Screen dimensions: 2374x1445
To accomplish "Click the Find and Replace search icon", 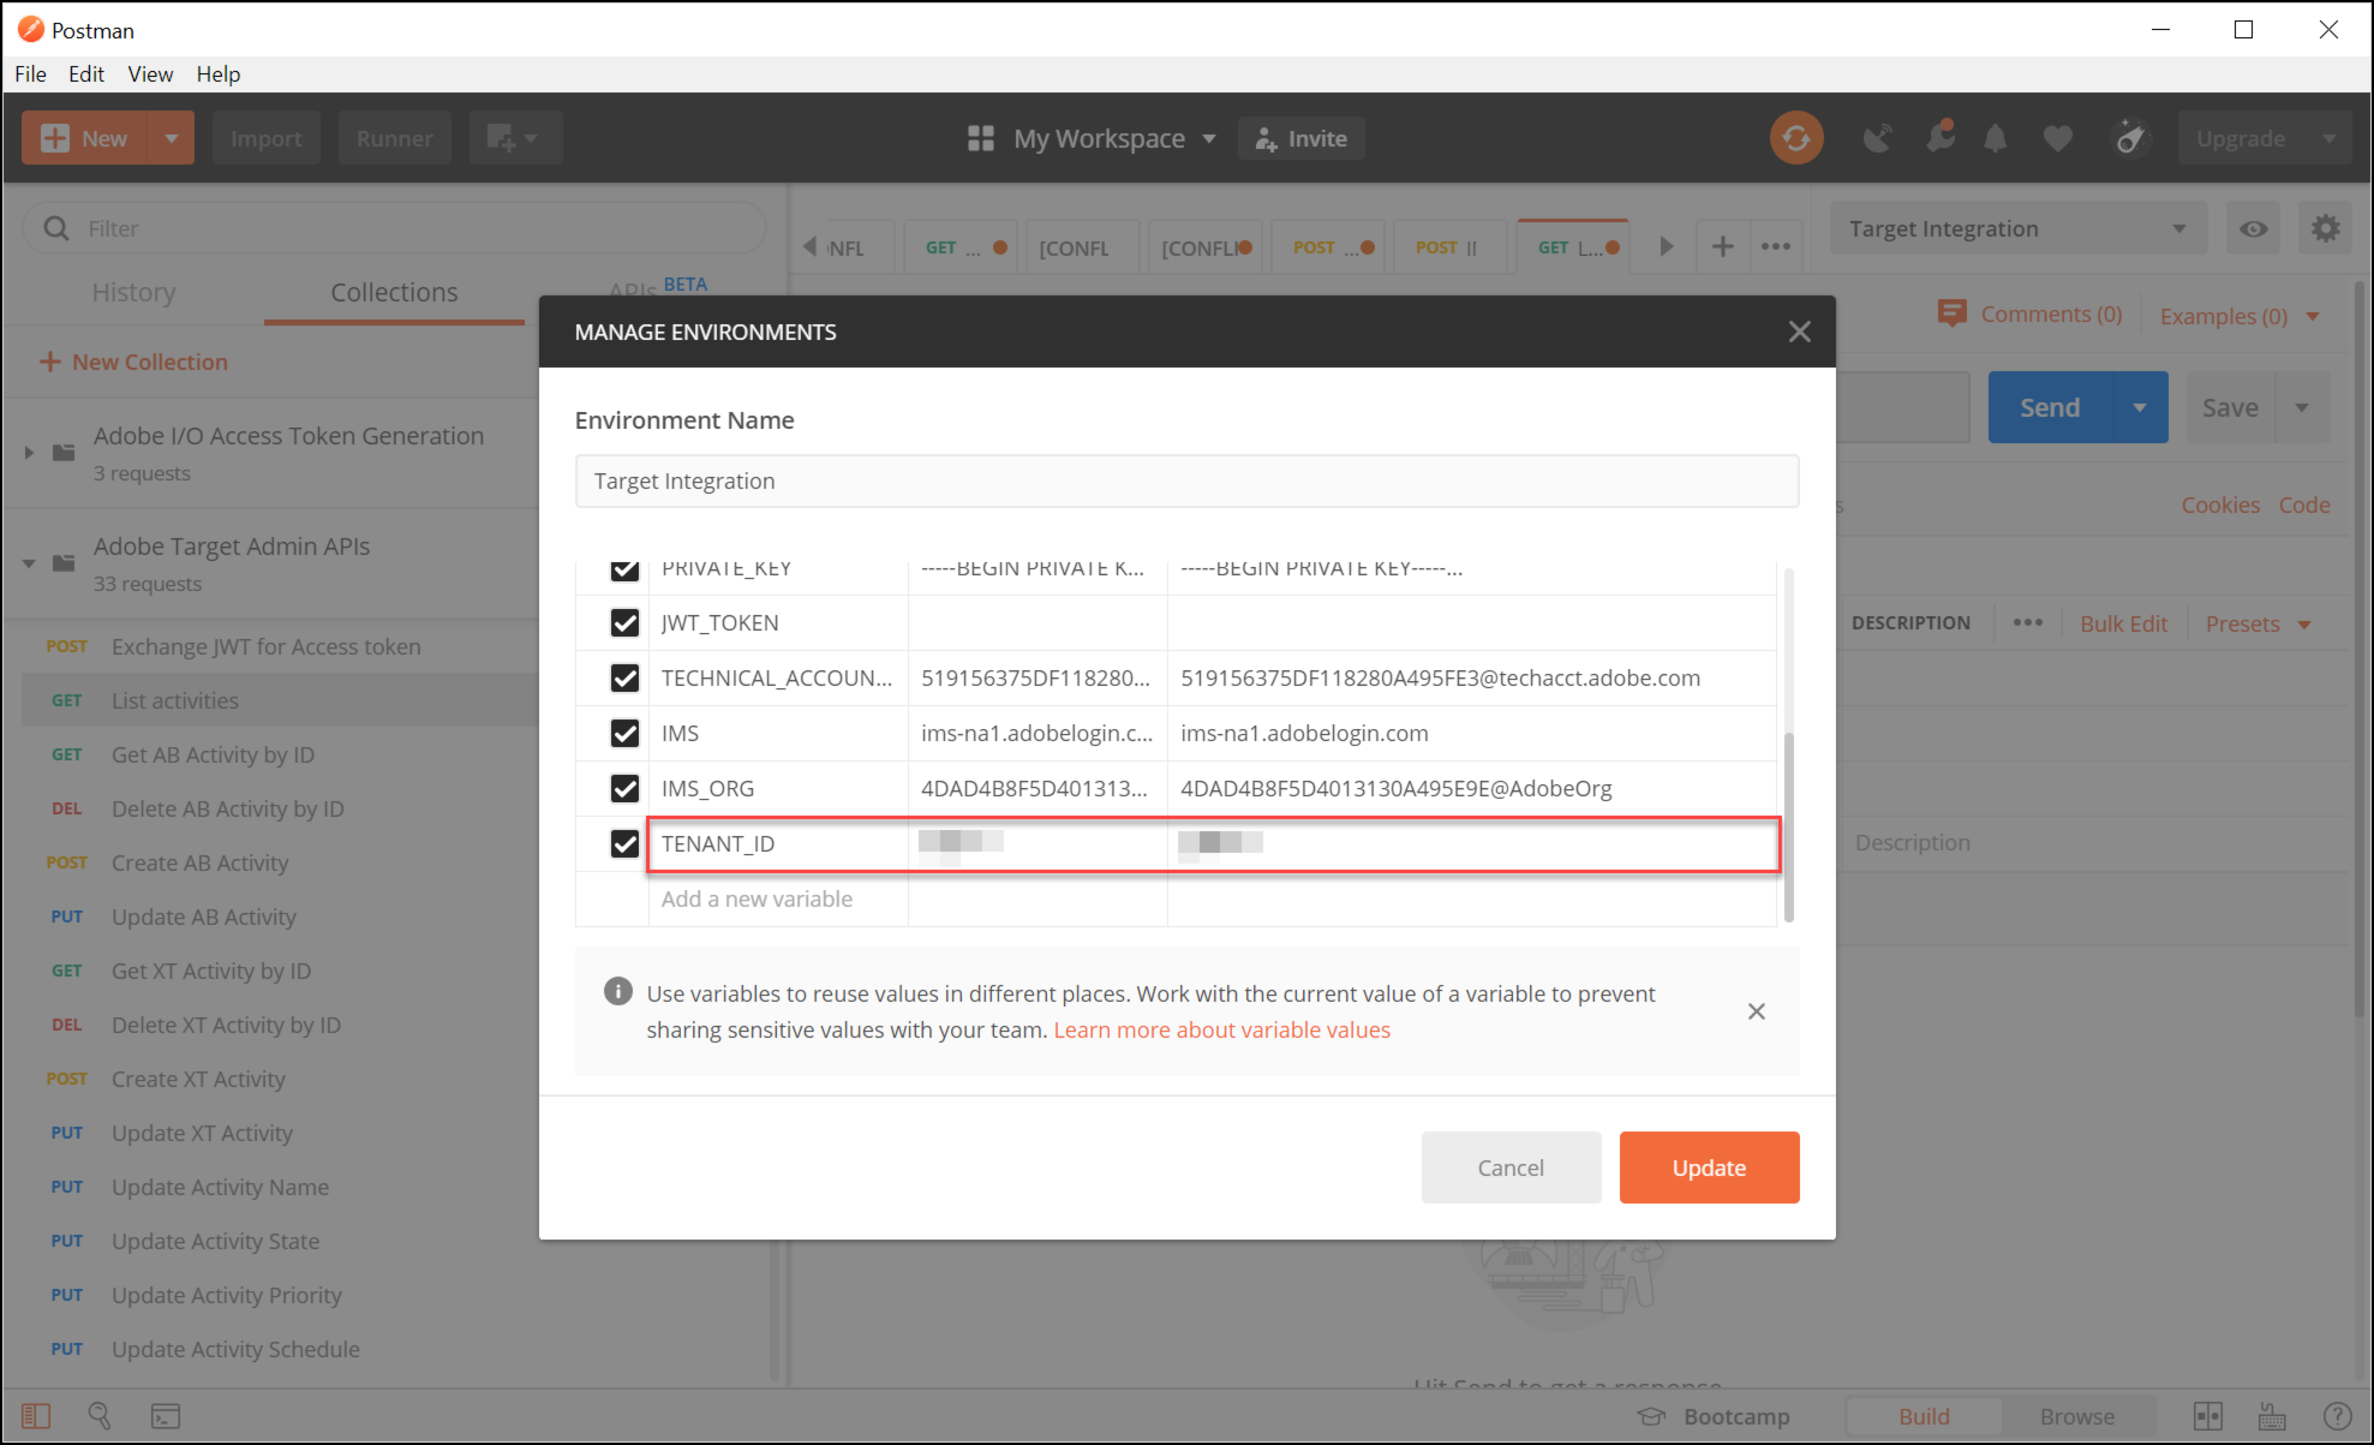I will pyautogui.click(x=99, y=1415).
